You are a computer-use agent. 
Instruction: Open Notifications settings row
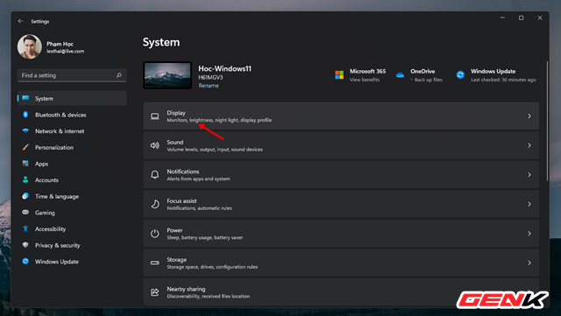[341, 174]
